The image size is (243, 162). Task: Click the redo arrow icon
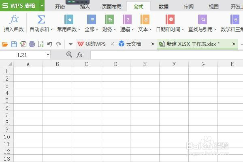pos(59,44)
